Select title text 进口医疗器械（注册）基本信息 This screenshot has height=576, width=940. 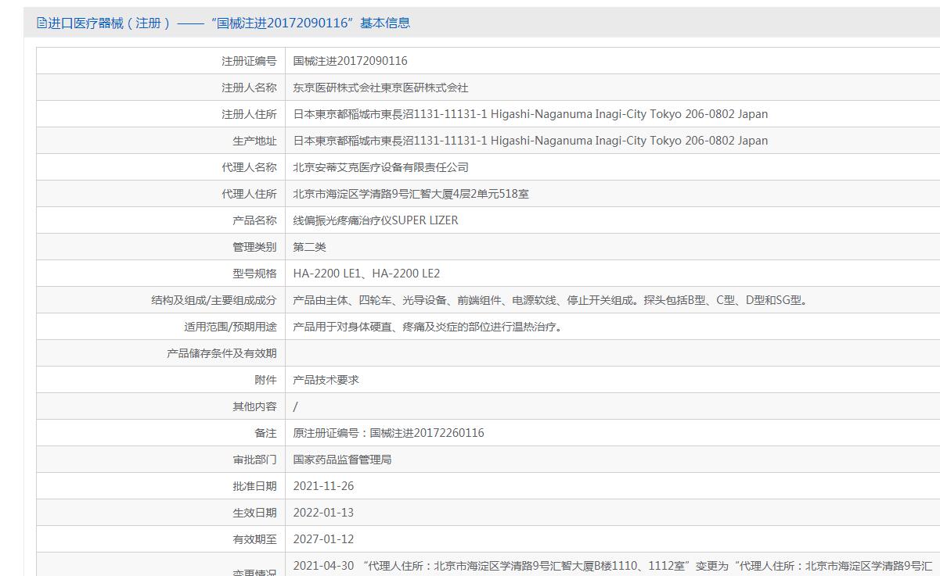tap(229, 23)
